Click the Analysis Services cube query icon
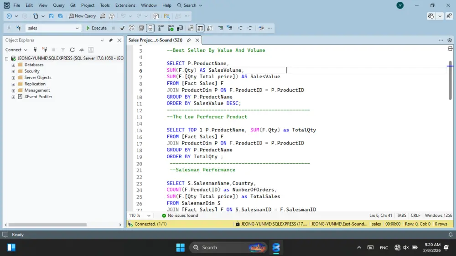 pos(112,16)
